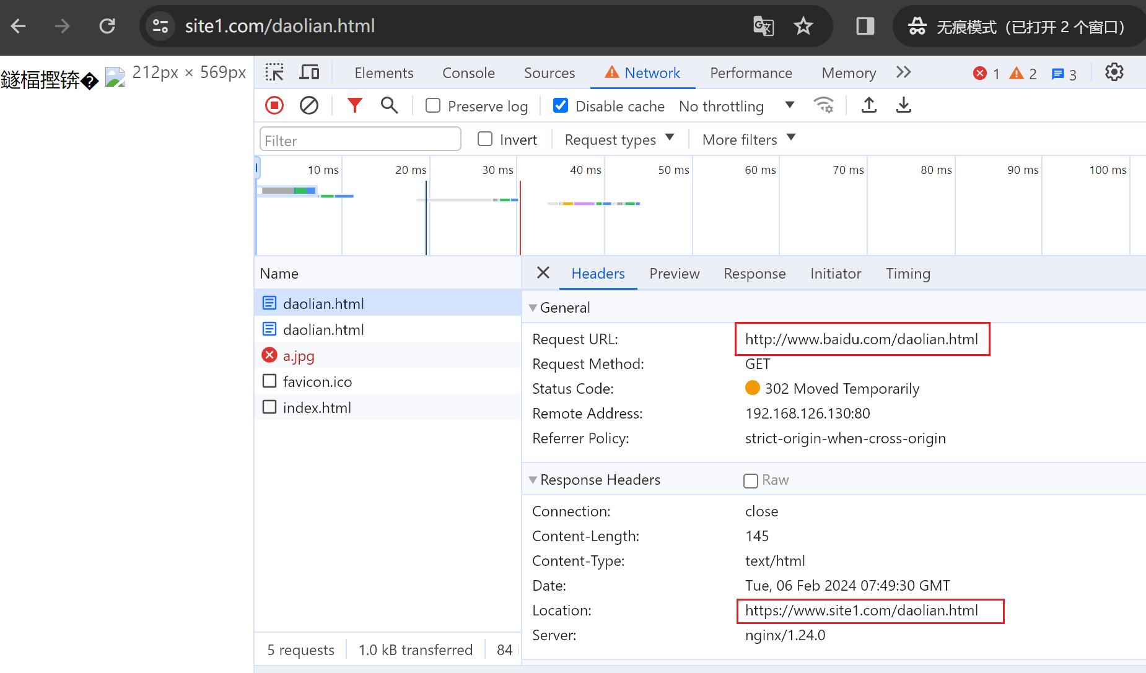Select the index.html request
This screenshot has height=673, width=1146.
(x=388, y=407)
